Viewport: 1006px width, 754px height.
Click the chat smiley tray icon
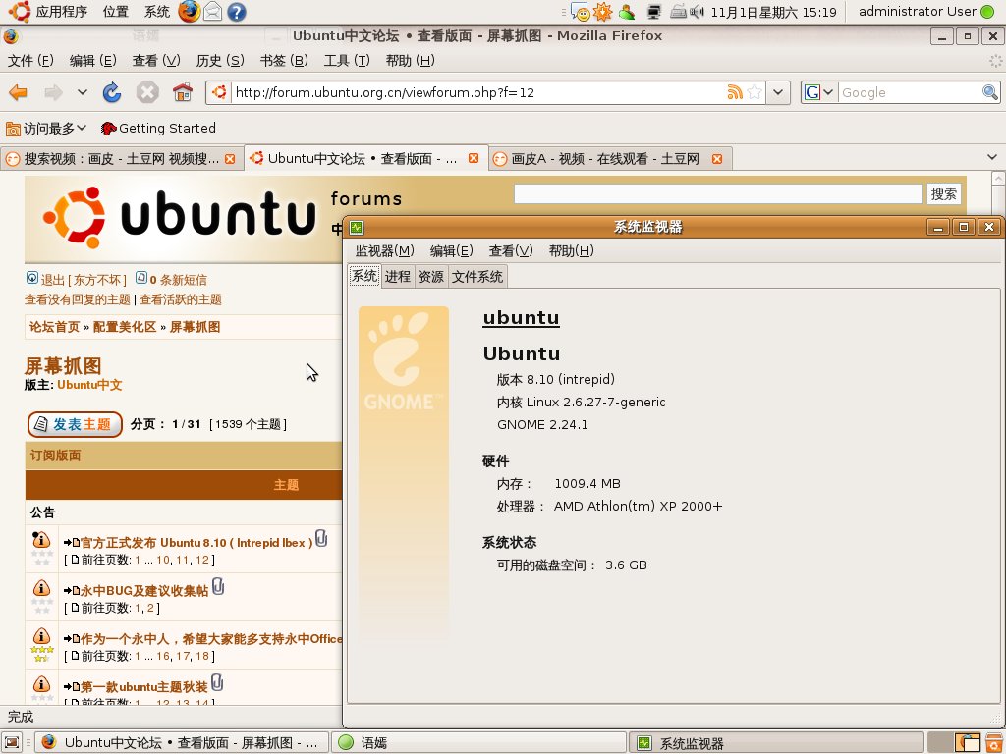click(x=580, y=12)
